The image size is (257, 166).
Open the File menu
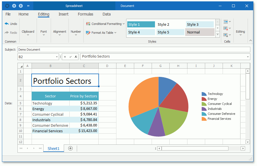(8, 14)
